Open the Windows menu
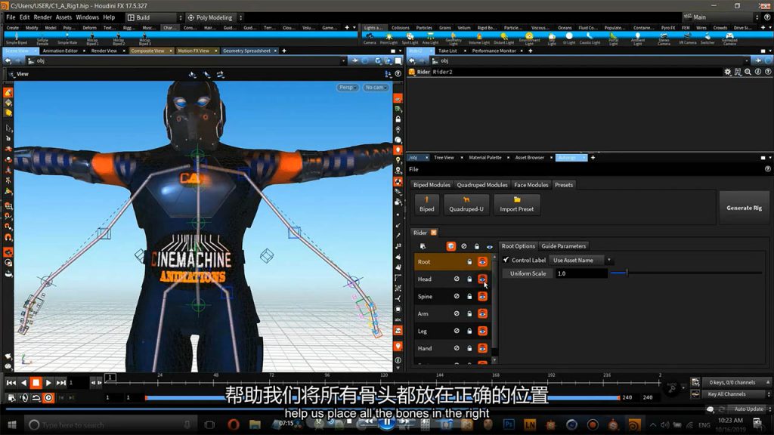This screenshot has width=774, height=435. [x=88, y=17]
